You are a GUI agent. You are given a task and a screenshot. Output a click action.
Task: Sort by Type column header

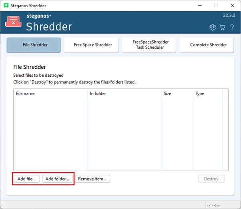tap(208, 94)
